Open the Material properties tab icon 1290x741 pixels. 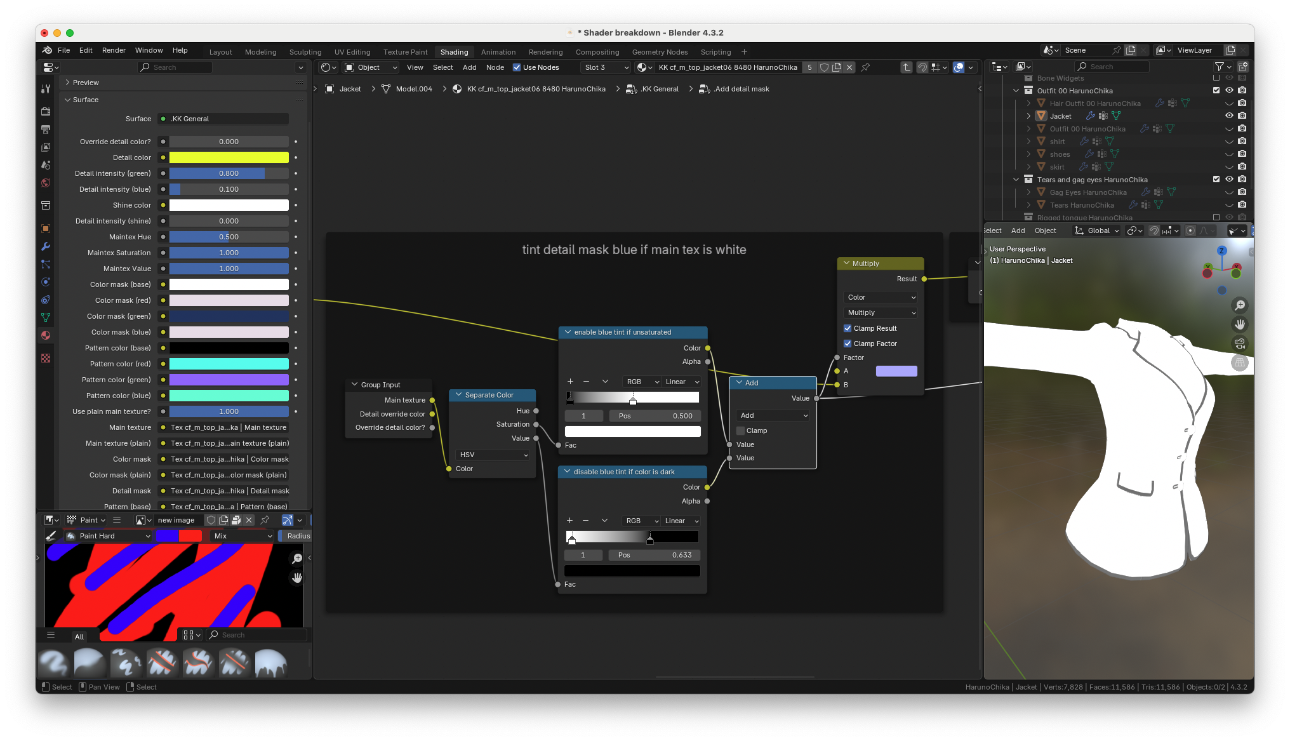coord(46,335)
